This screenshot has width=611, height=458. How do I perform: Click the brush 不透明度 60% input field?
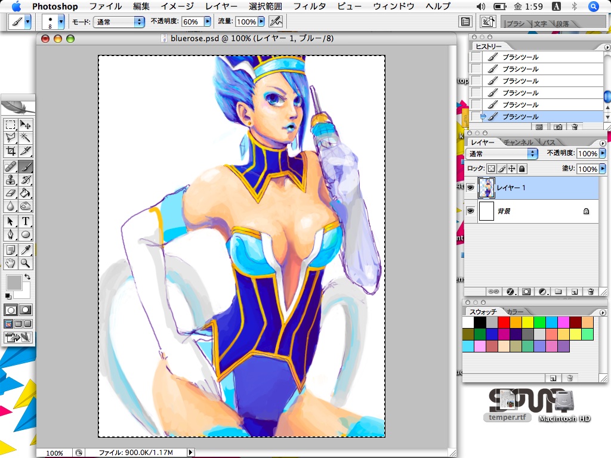(191, 21)
